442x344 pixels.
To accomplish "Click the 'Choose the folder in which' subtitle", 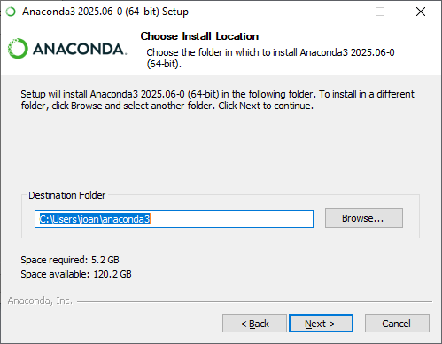I will (270, 58).
